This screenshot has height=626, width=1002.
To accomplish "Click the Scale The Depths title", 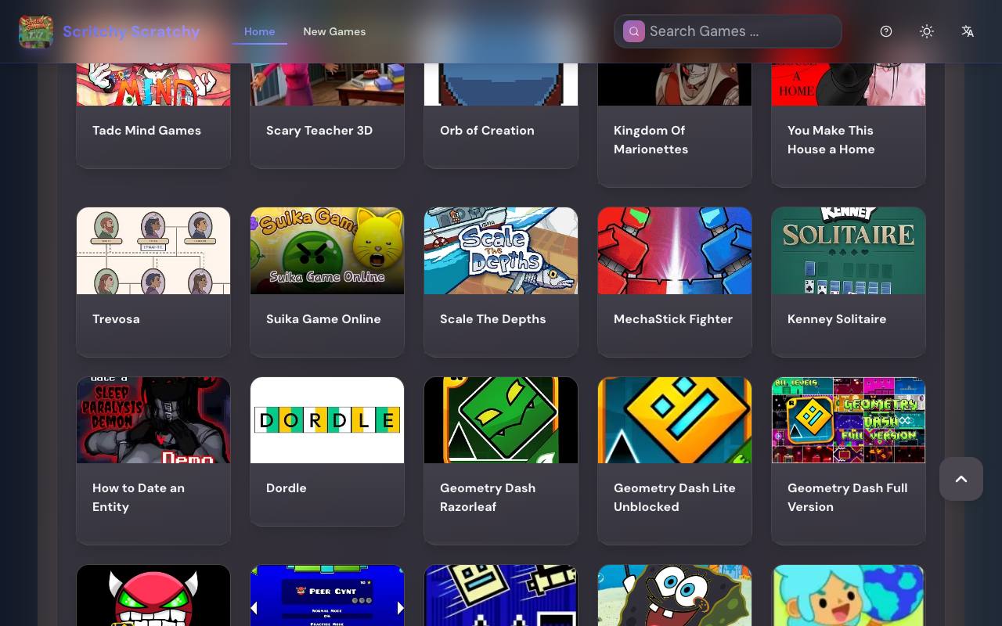I will click(x=493, y=319).
